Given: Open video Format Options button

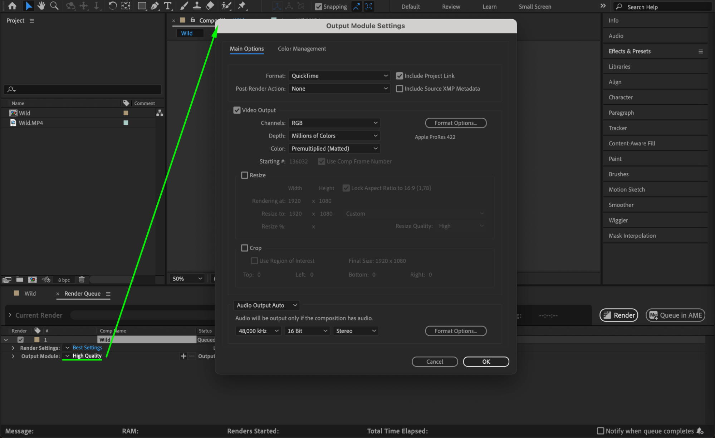Looking at the screenshot, I should tap(455, 123).
